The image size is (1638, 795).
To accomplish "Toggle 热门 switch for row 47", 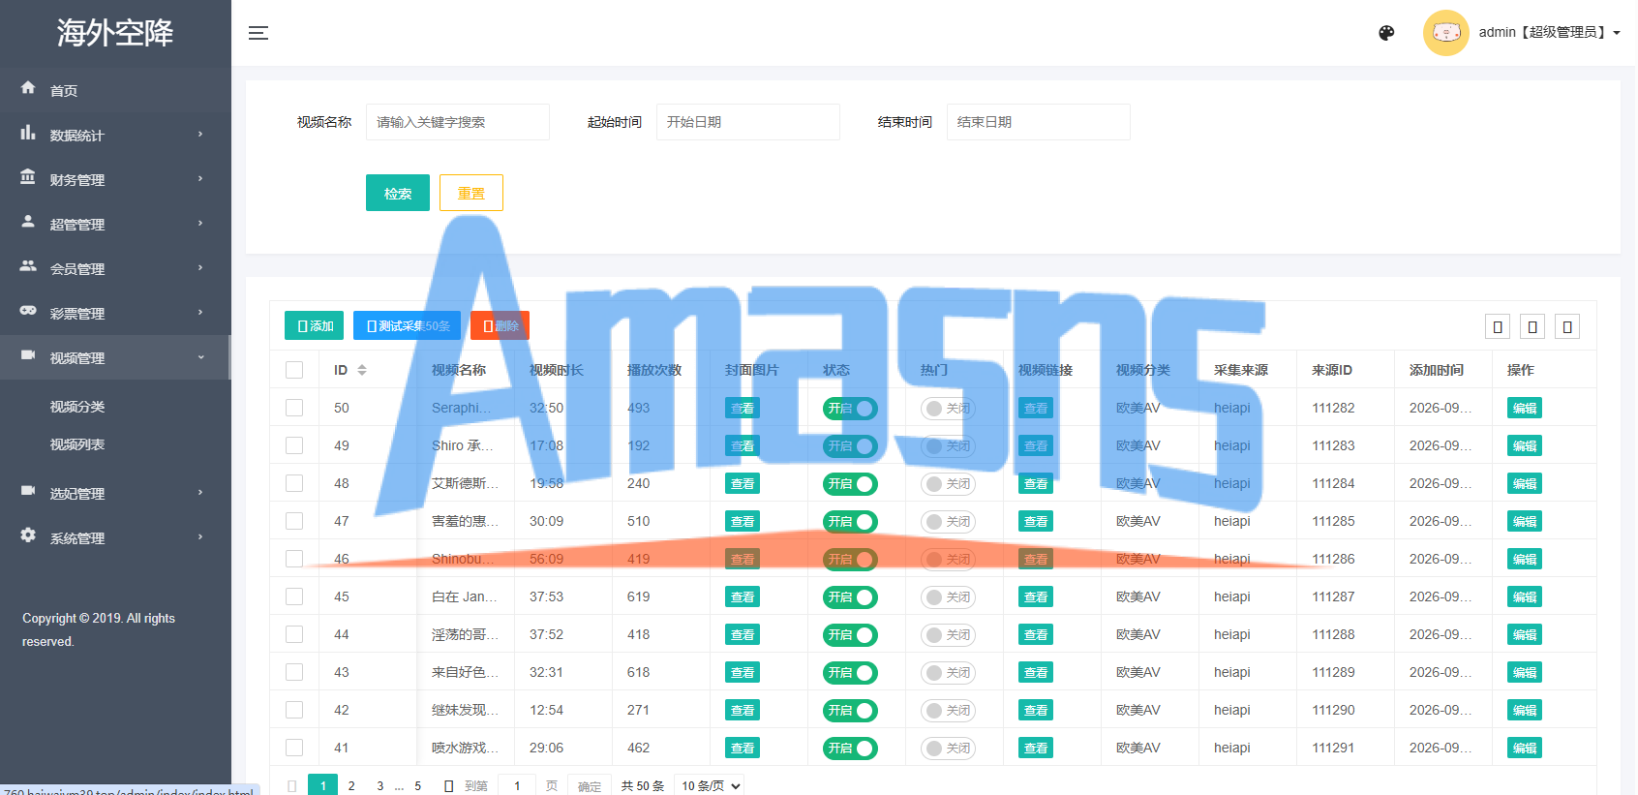I will tap(948, 521).
